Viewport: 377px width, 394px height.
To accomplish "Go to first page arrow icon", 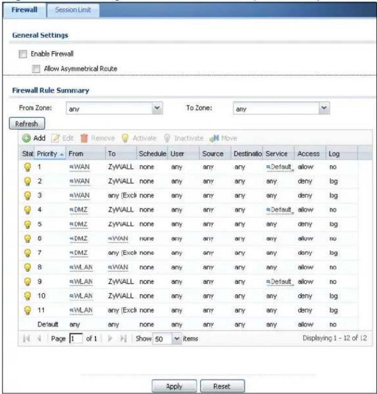I will [26, 338].
